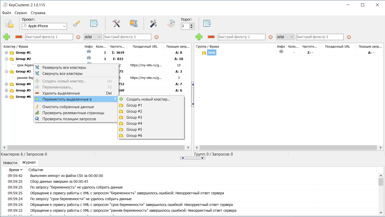This screenshot has height=217, width=385.
Task: Click the left panel horizontal scrollbar
Action: [x=96, y=147]
